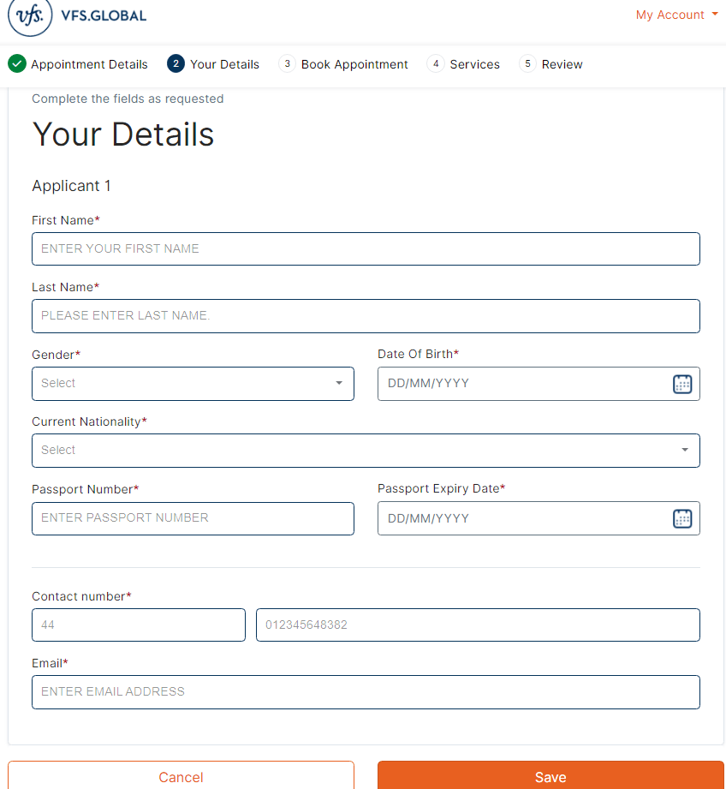Image resolution: width=726 pixels, height=789 pixels.
Task: Focus the First Name input field
Action: click(366, 248)
